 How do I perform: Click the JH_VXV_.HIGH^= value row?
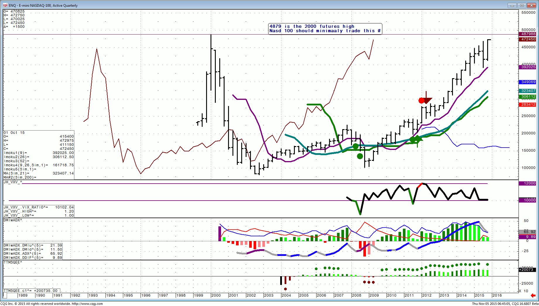tap(39, 211)
